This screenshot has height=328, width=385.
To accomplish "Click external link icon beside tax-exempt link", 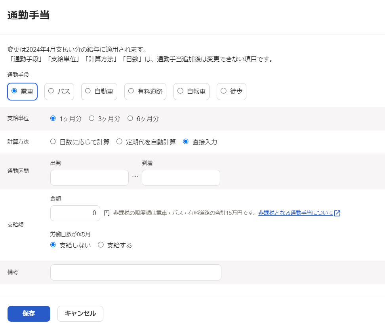I will pos(337,213).
